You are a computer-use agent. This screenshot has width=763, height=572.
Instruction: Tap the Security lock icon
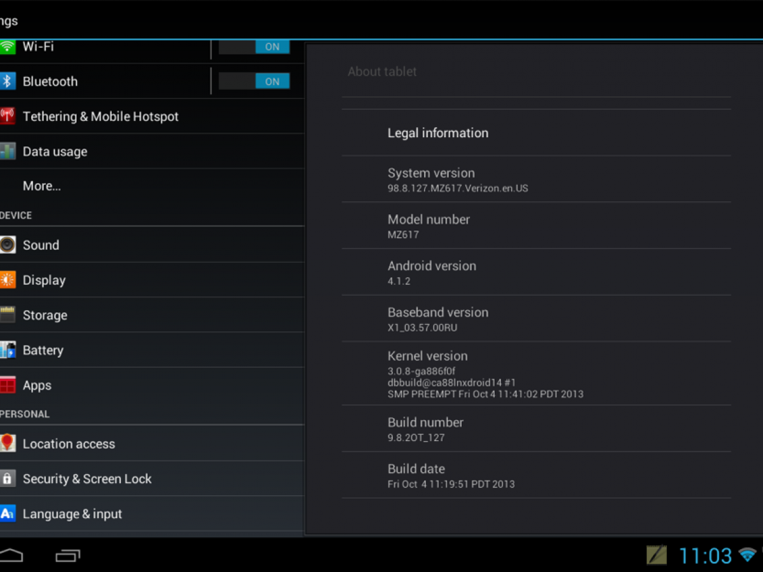point(8,479)
